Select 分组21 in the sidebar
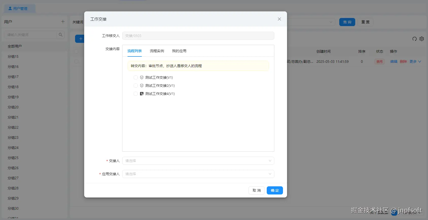The width and height of the screenshot is (428, 220). click(34, 117)
